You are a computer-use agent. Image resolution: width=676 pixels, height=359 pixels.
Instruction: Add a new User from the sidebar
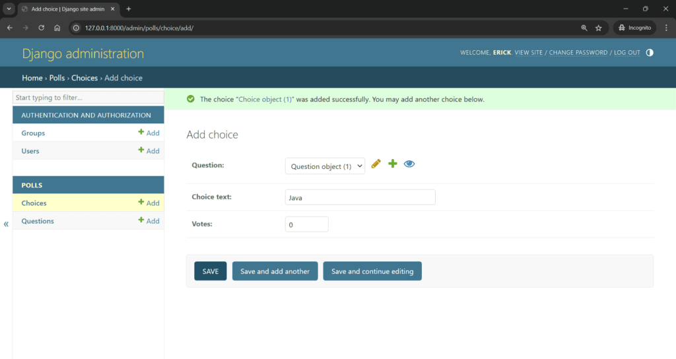point(149,151)
